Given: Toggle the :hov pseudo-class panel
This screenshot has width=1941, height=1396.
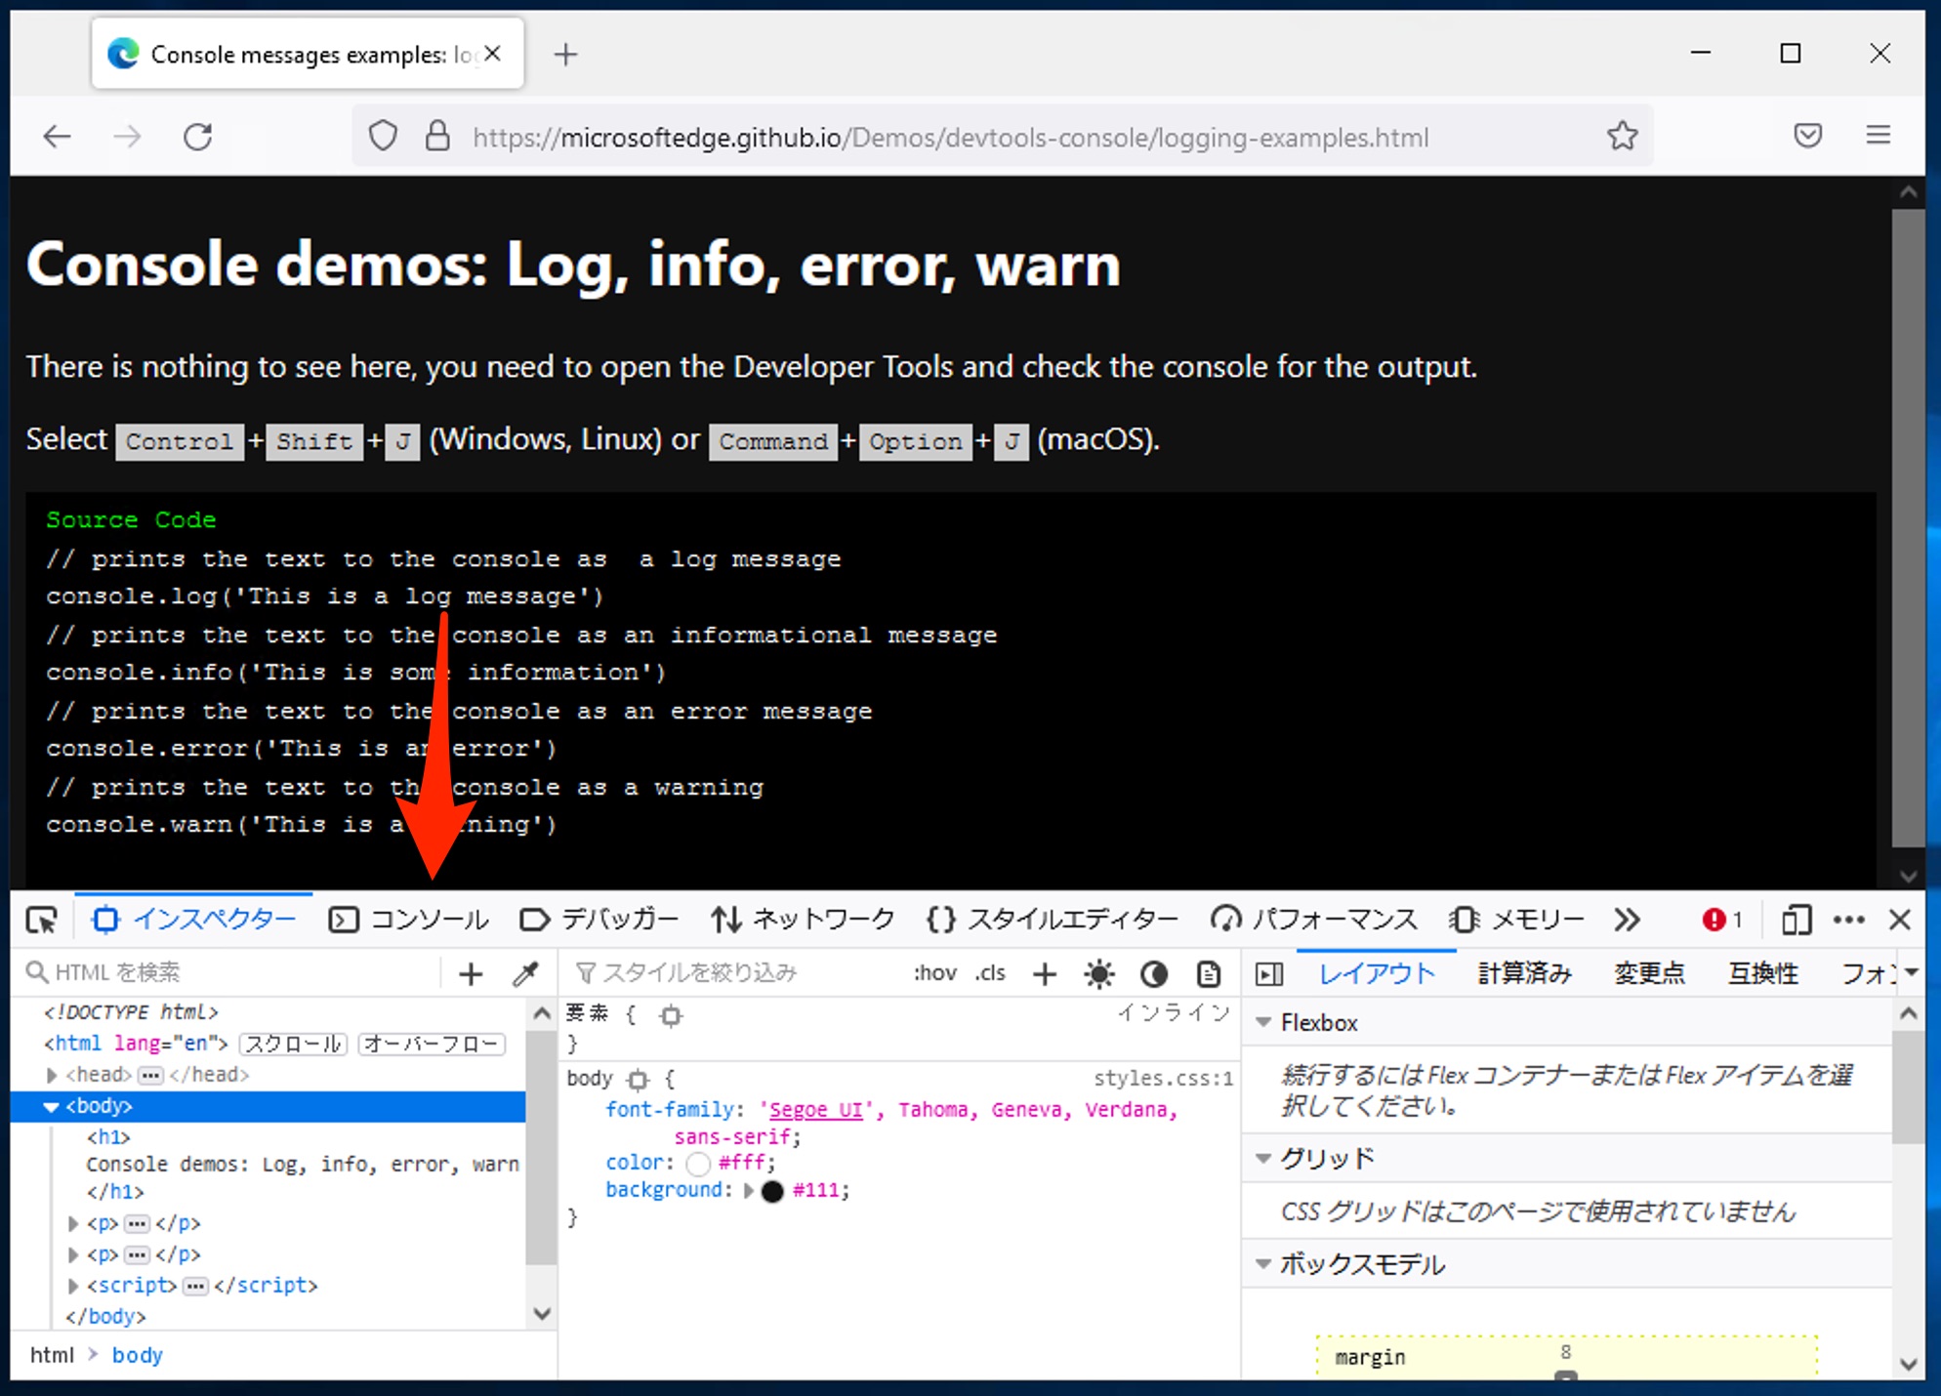Looking at the screenshot, I should pyautogui.click(x=935, y=972).
